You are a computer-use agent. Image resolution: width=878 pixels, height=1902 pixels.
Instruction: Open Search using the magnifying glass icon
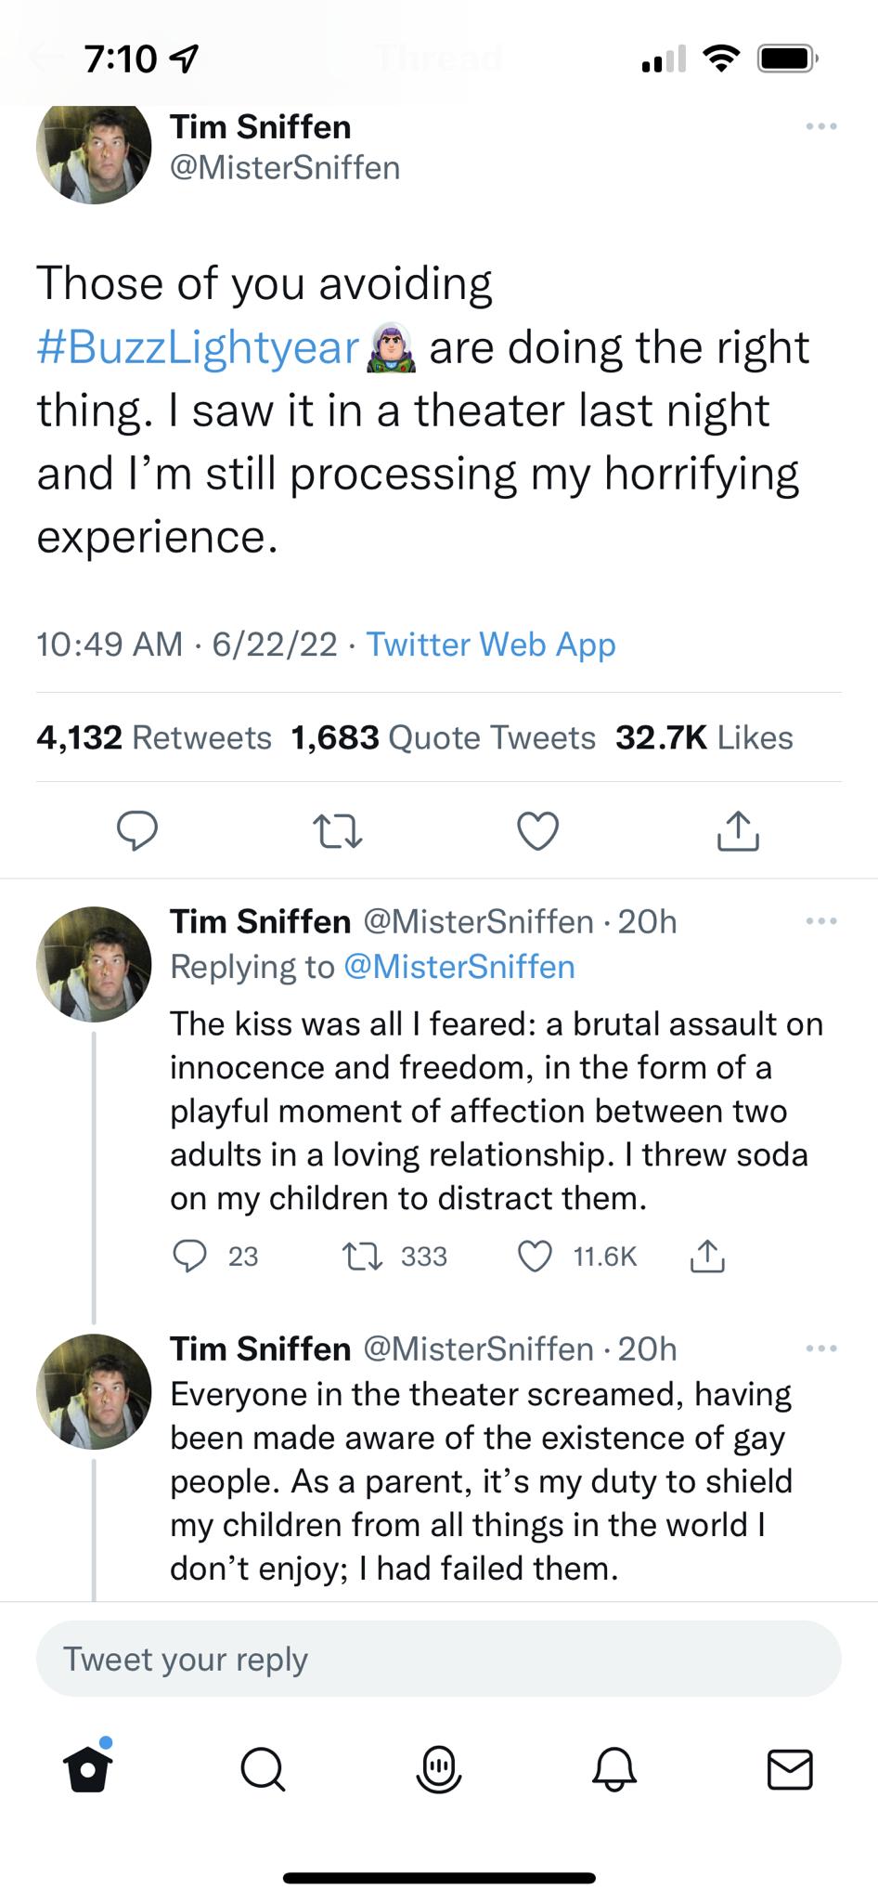pyautogui.click(x=264, y=1770)
